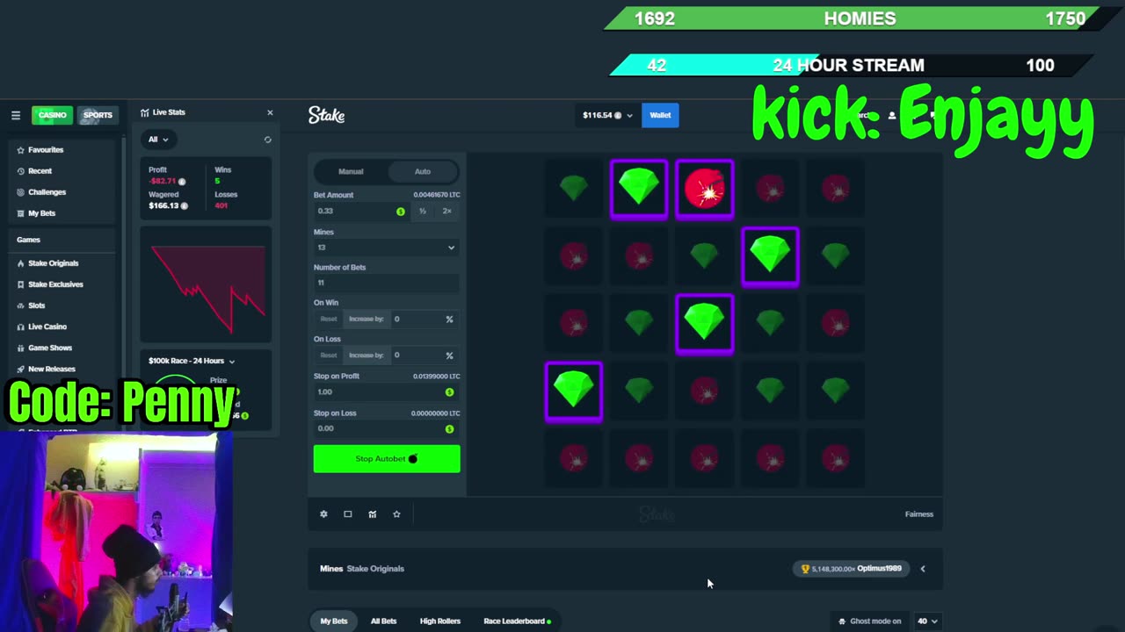Favourite this game with star icon
Image resolution: width=1125 pixels, height=632 pixels.
pos(396,514)
